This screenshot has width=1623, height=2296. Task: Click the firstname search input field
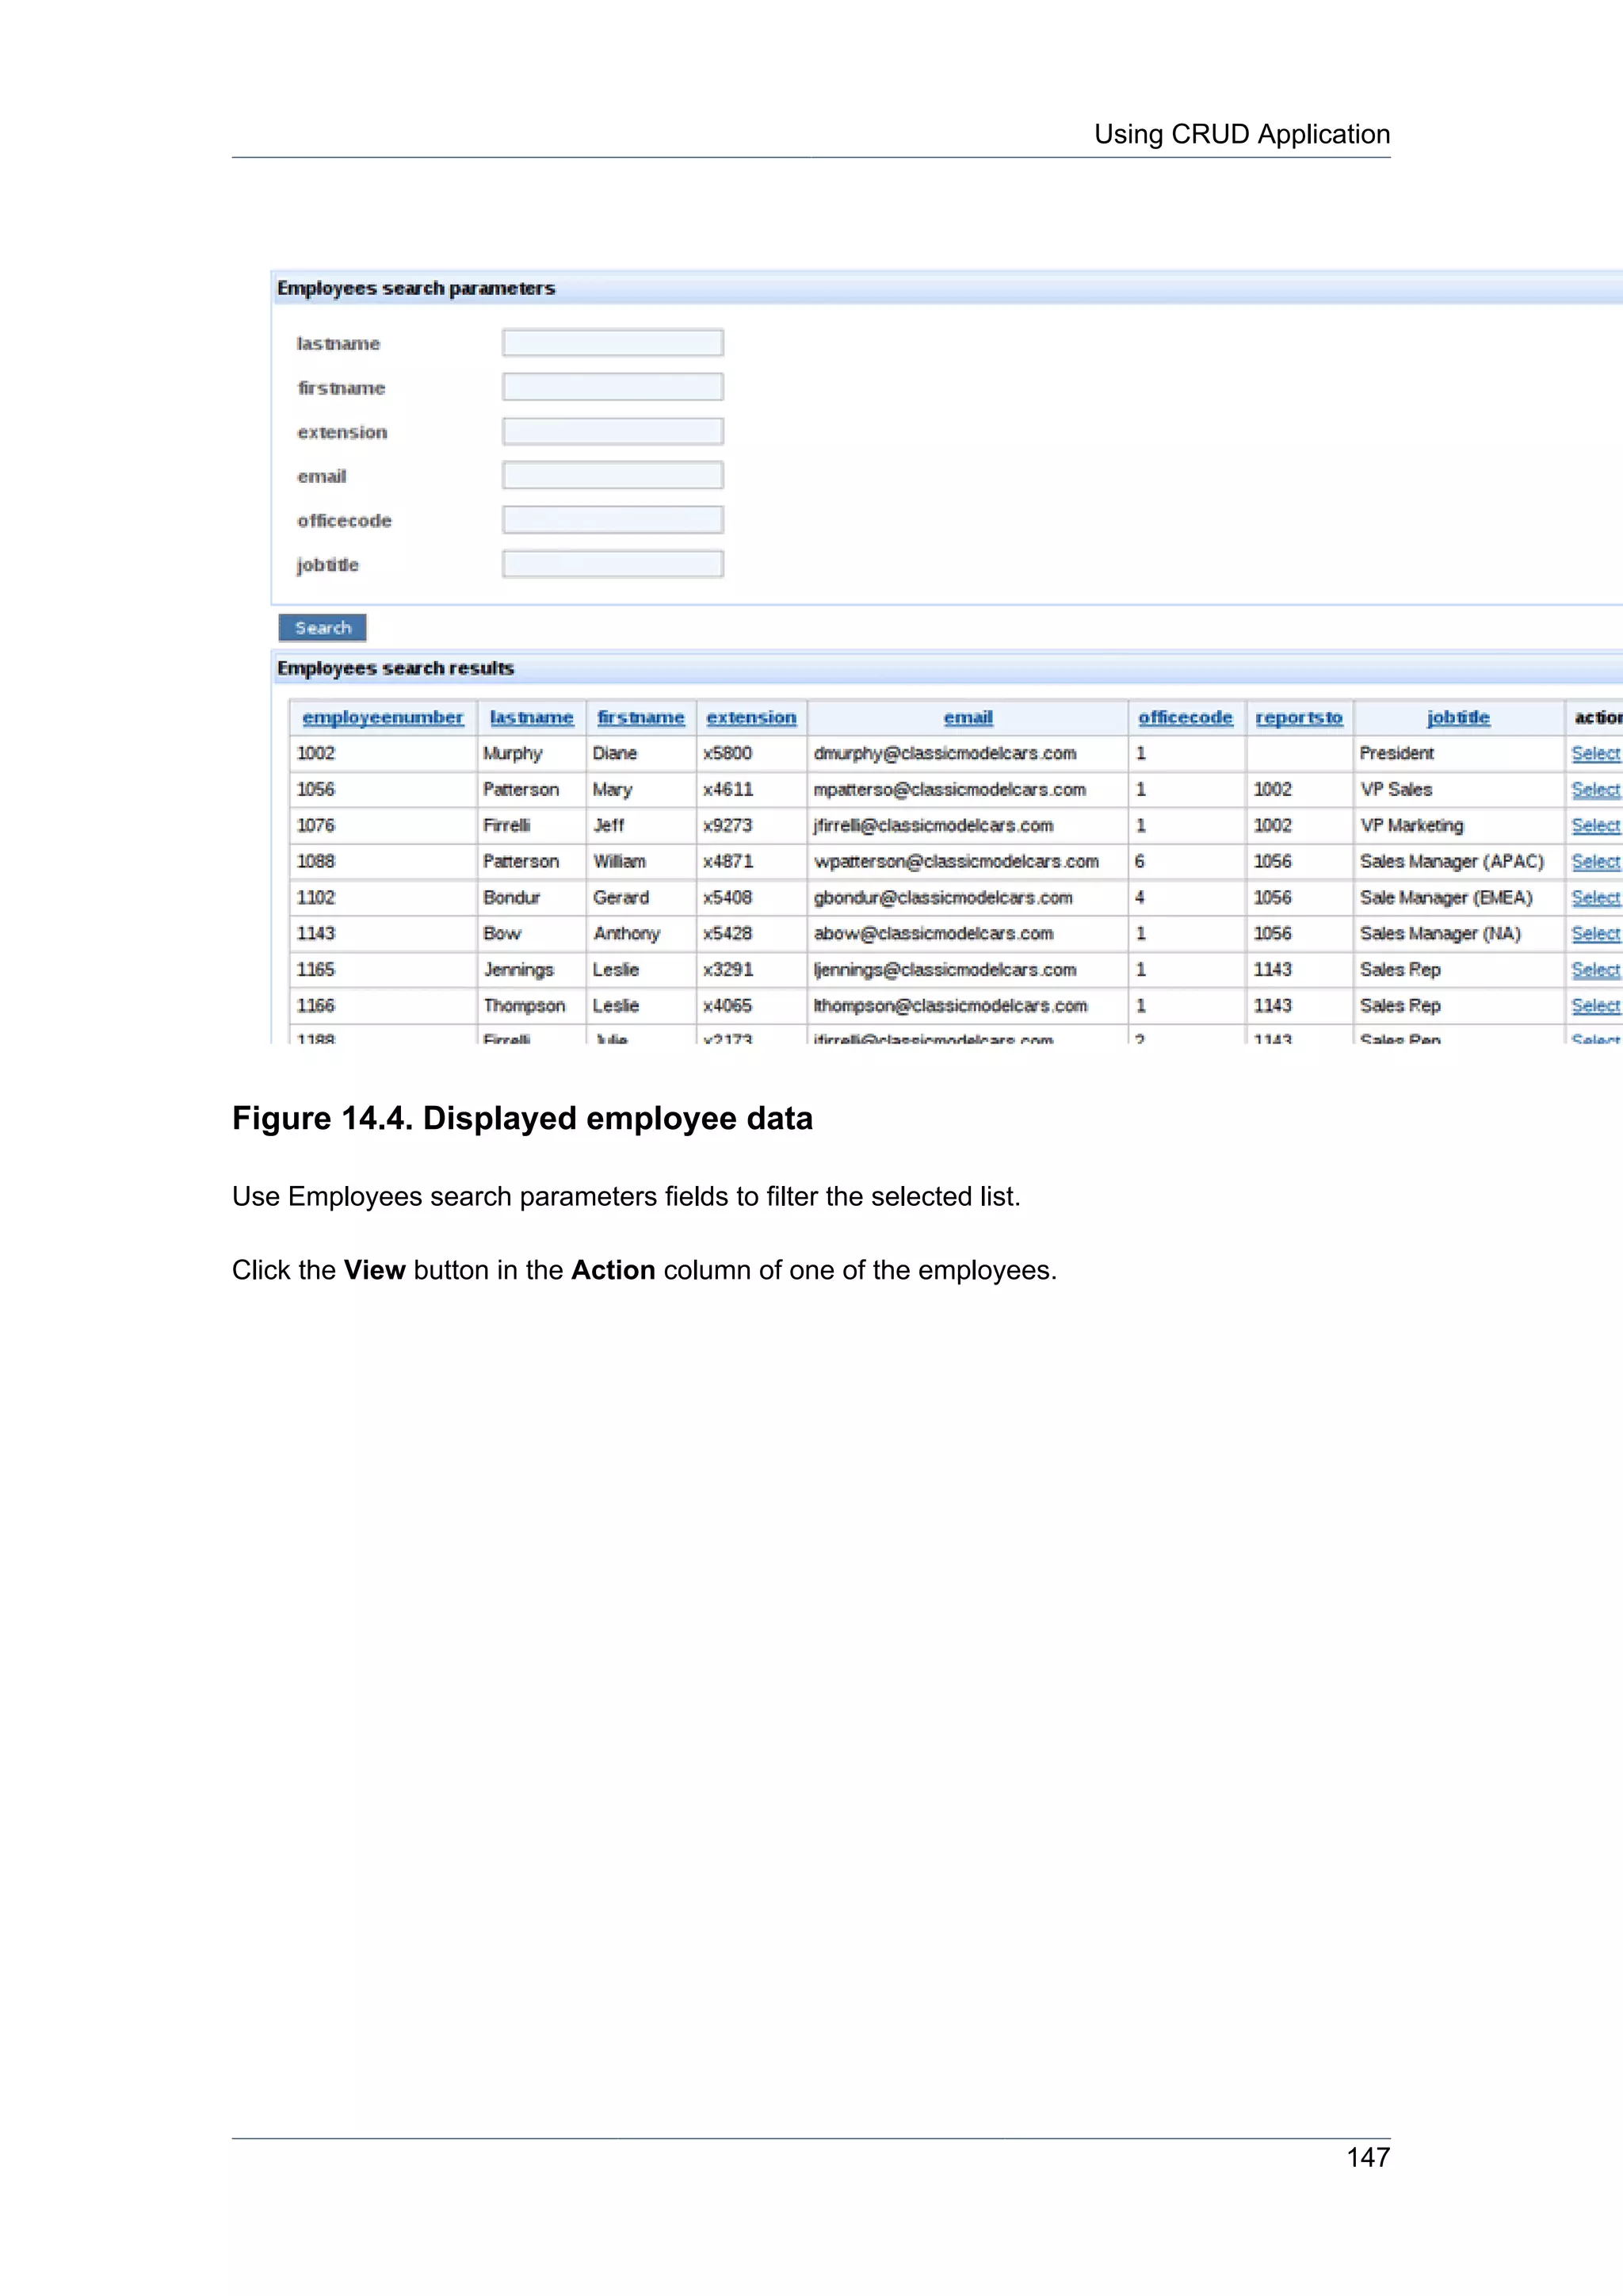613,387
